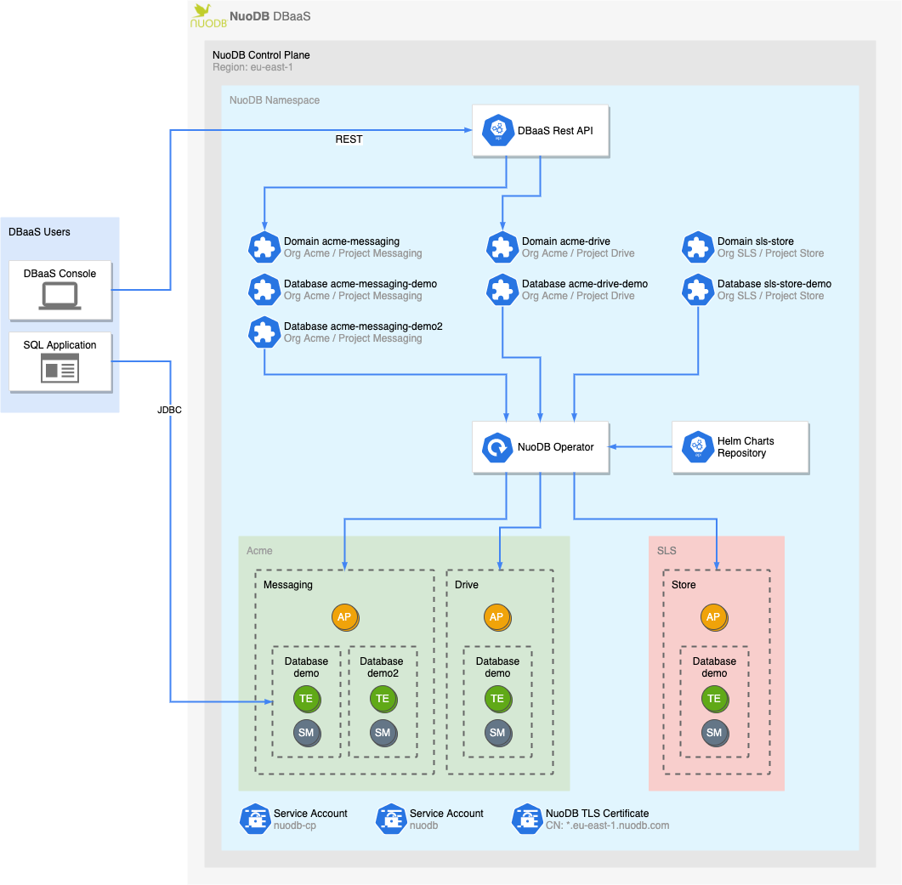Click the Store project label
902x885 pixels.
coord(684,585)
